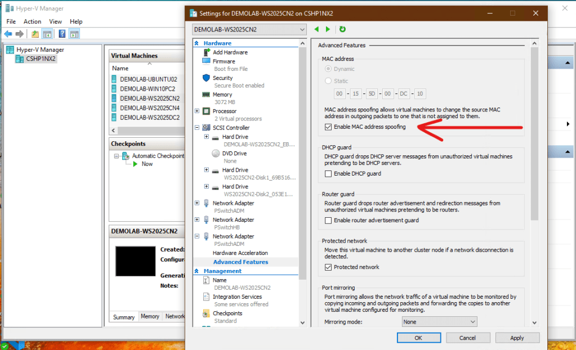Click the OK button
The image size is (576, 350).
(418, 338)
